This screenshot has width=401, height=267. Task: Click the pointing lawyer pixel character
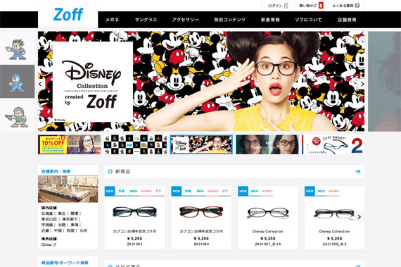[x=16, y=49]
